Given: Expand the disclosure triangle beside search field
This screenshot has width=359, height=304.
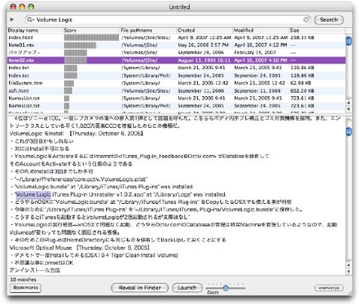Looking at the screenshot, I should click(12, 20).
